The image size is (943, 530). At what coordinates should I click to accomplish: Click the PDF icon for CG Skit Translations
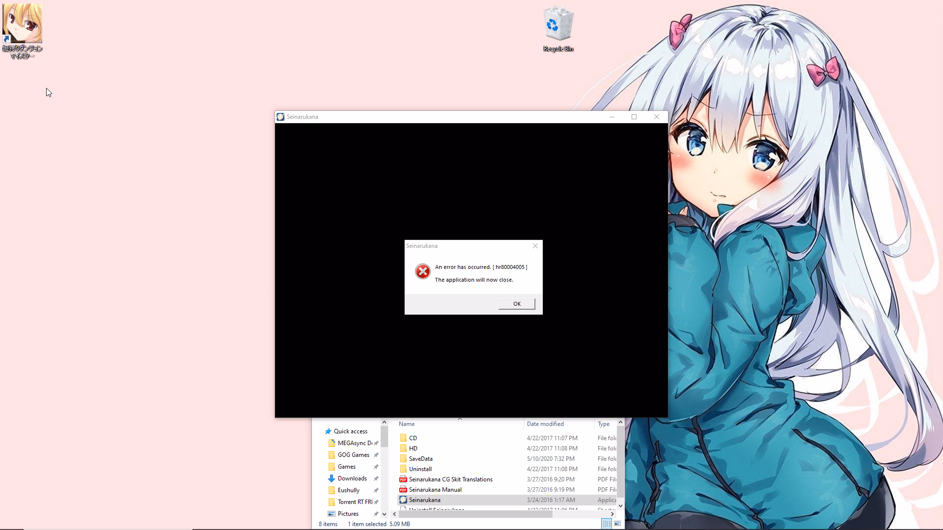click(x=403, y=479)
